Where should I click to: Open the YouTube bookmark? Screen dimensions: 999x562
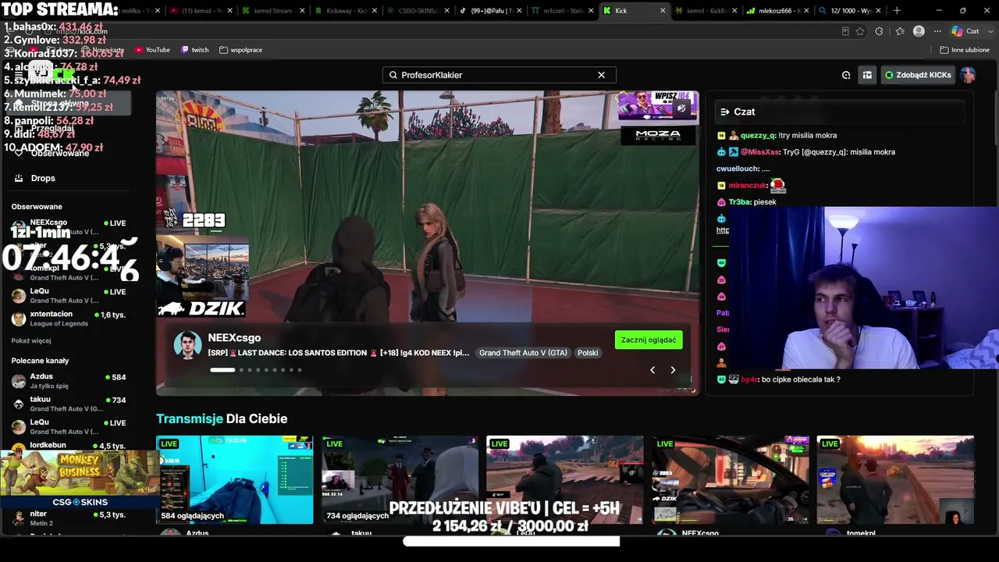[x=152, y=50]
